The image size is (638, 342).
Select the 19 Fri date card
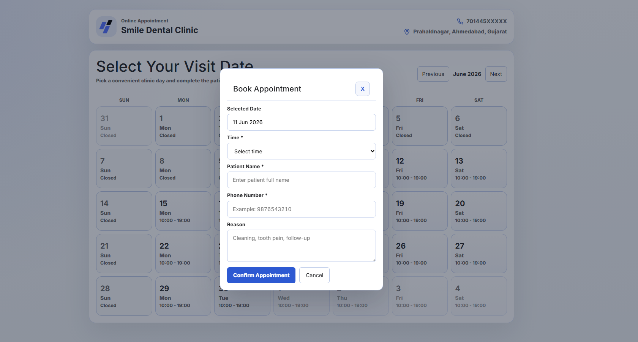coord(420,211)
